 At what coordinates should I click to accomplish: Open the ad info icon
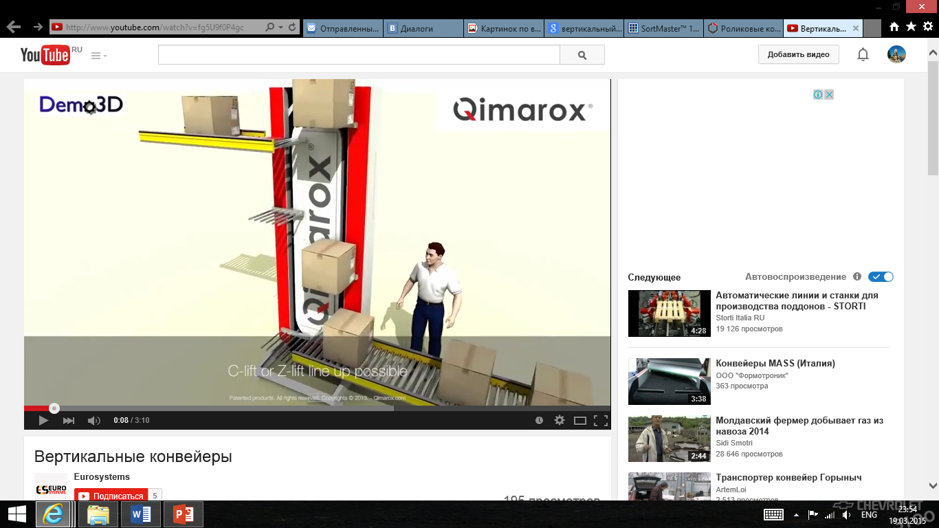coord(818,94)
